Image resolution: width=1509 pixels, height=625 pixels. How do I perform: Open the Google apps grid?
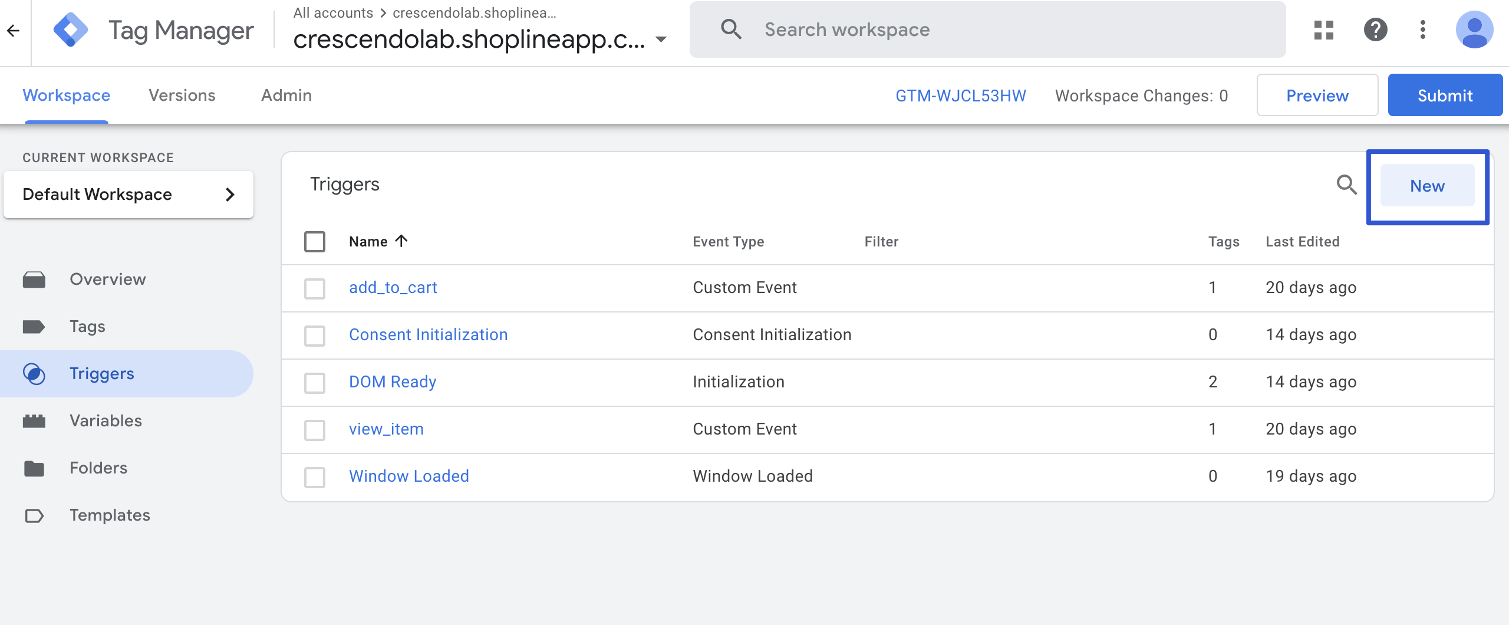(x=1323, y=30)
